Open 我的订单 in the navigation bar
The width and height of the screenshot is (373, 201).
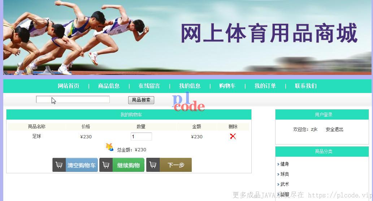point(265,86)
